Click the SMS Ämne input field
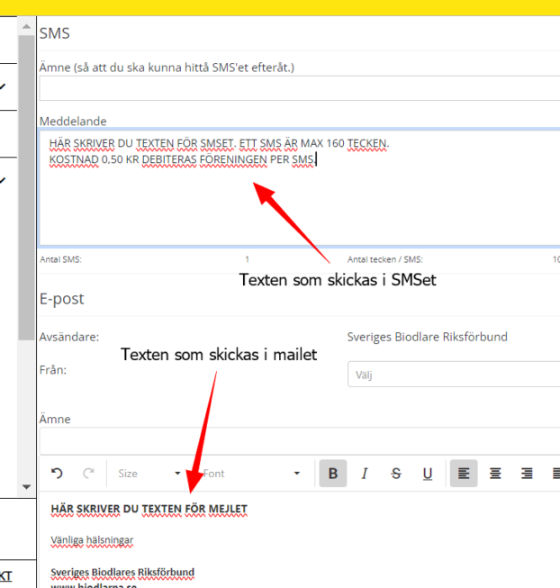This screenshot has width=560, height=588. pyautogui.click(x=299, y=88)
